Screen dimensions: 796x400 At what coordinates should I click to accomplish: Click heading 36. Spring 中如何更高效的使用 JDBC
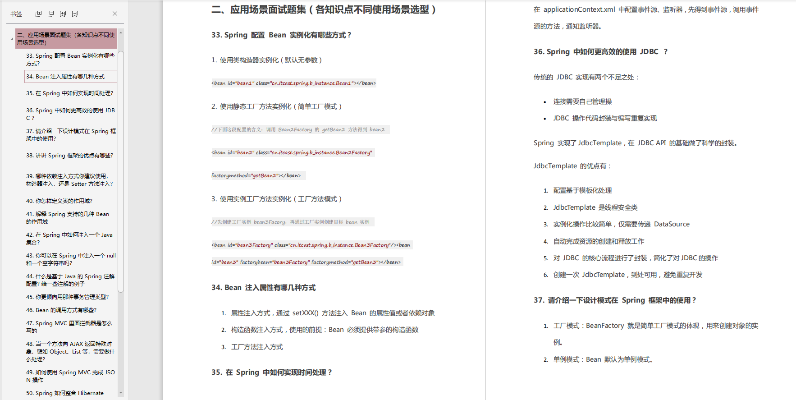(x=600, y=52)
